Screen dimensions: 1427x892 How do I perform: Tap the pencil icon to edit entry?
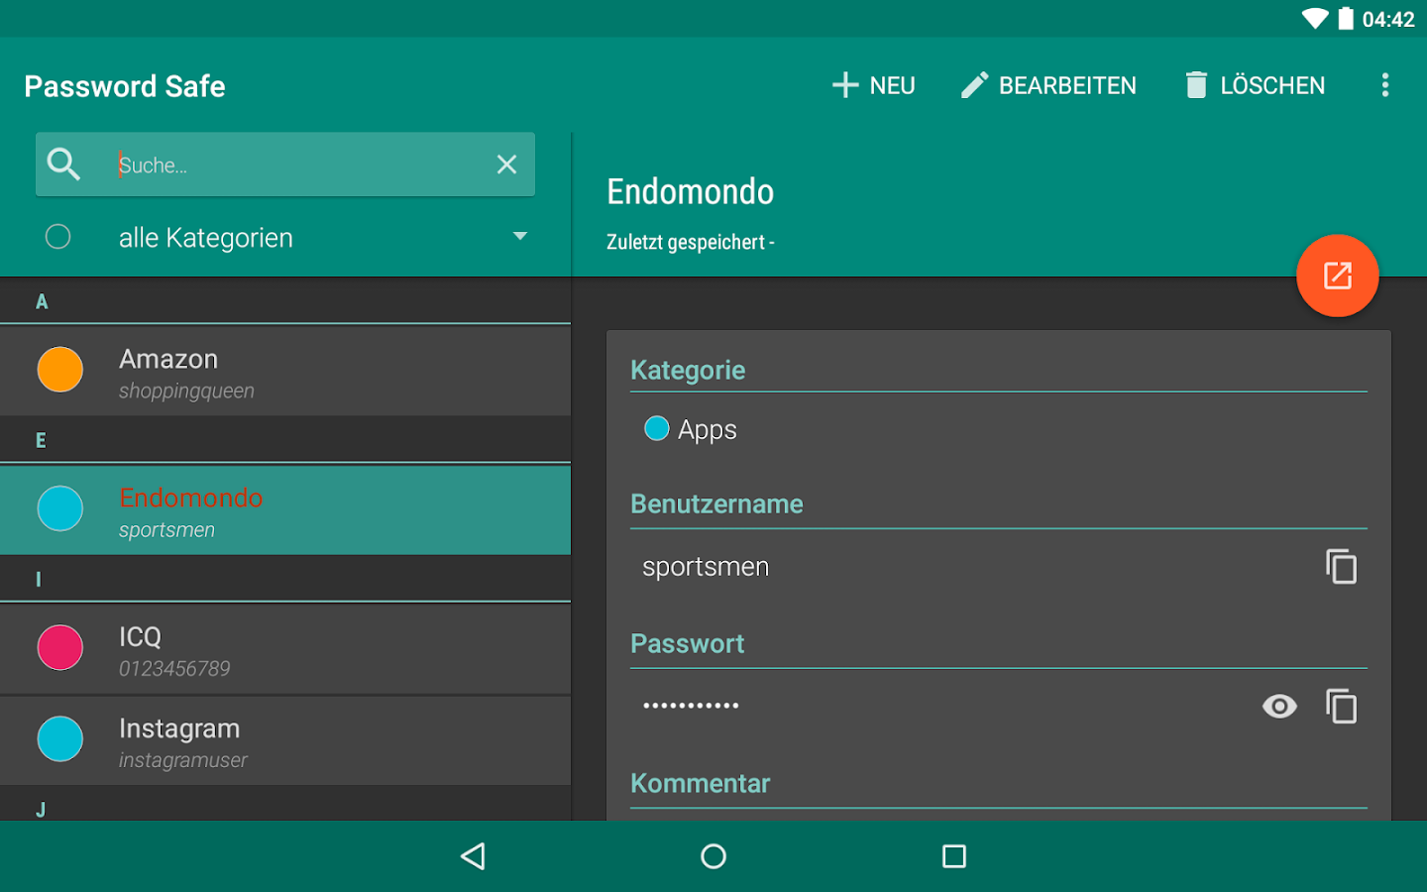click(x=974, y=85)
